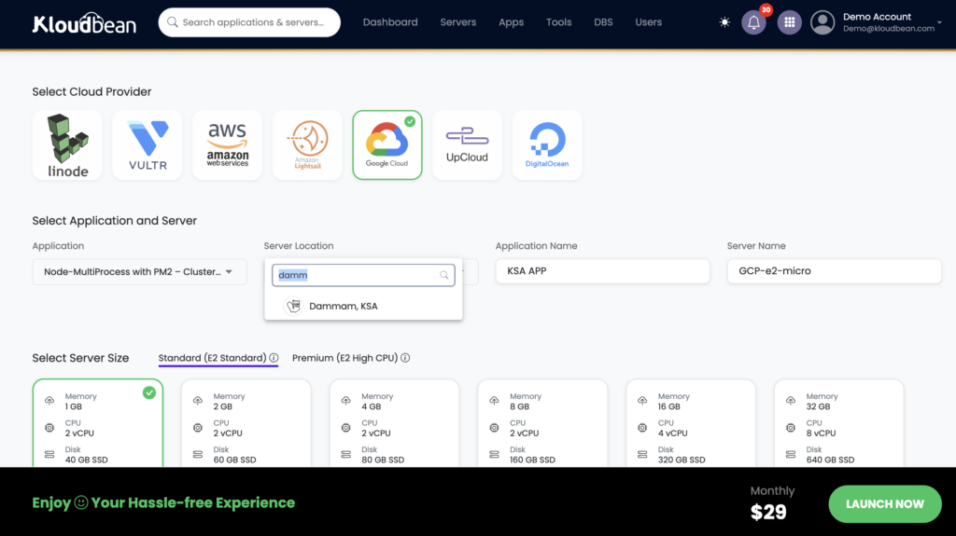Open the Dashboard menu
Screen dimensions: 956x536
(390, 22)
